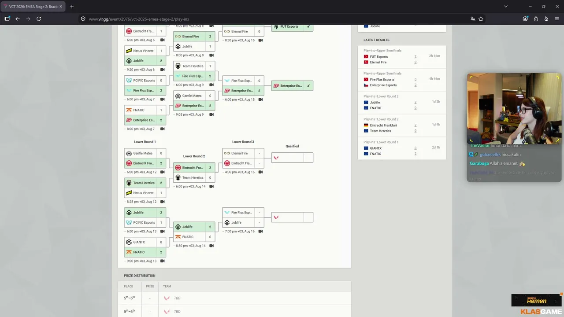Open GIANTX row in Lower Round 1 bracket

(x=145, y=242)
